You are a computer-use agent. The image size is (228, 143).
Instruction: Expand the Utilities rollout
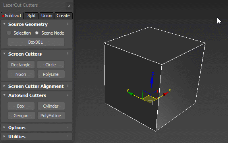[4, 136]
